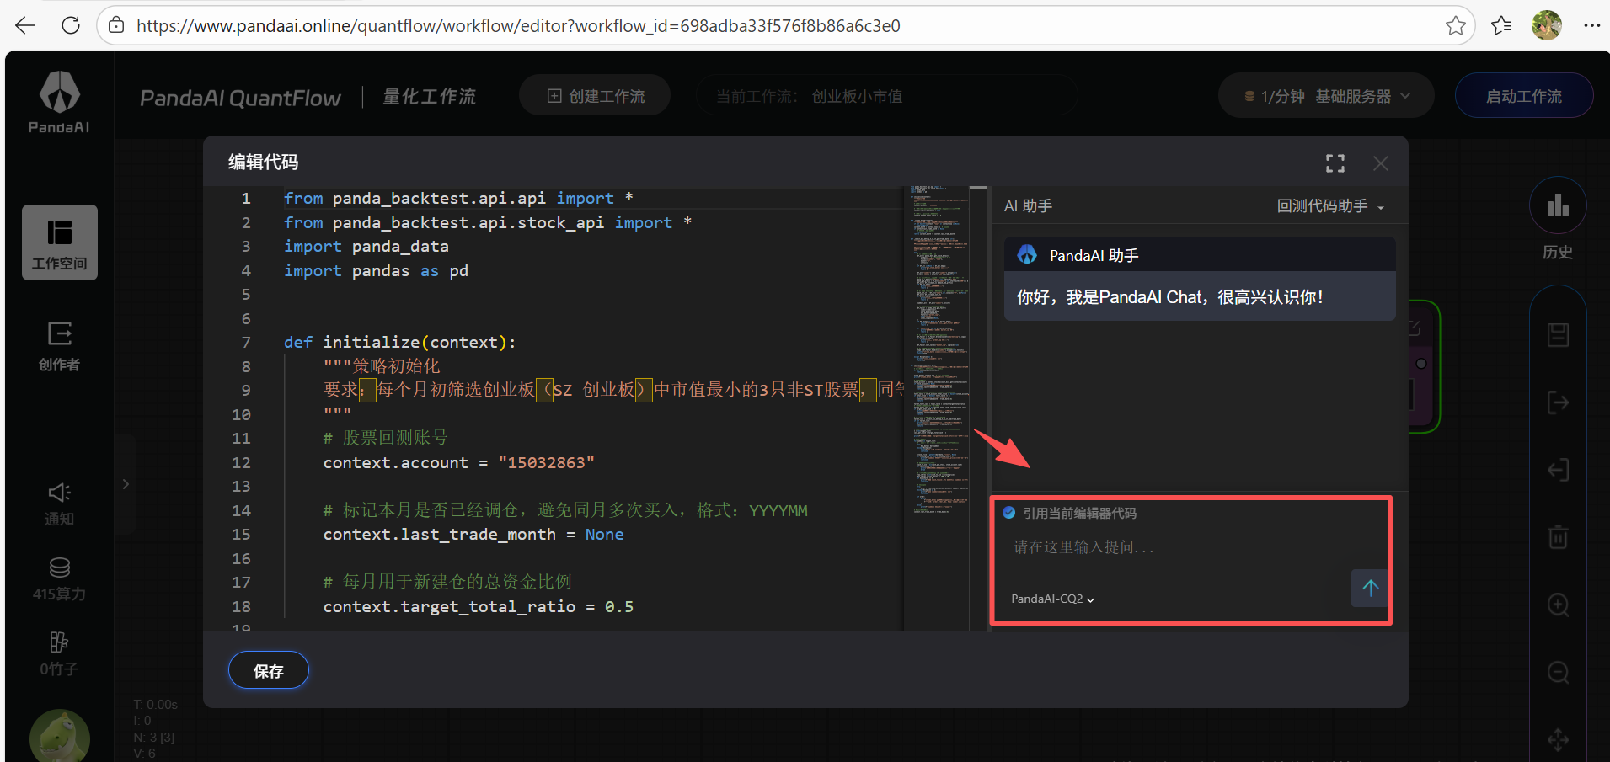Reload the page with the refresh icon
Viewport: 1610px width, 762px height.
coord(71,25)
